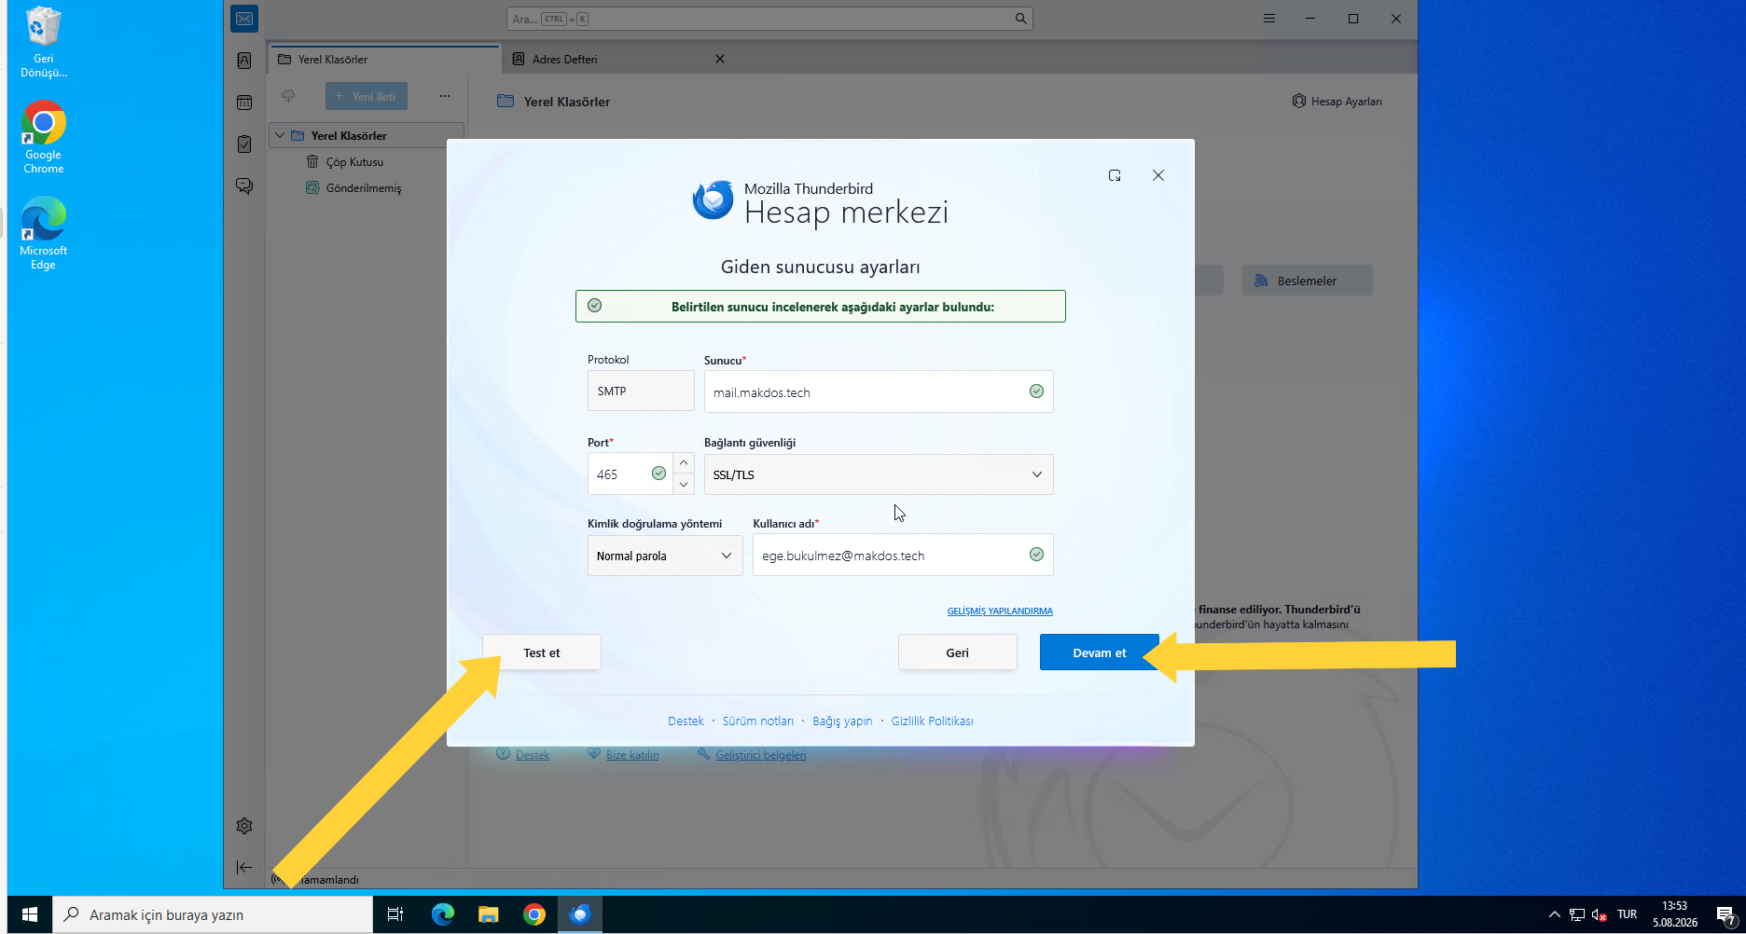Select Çöp Kutusu folder

click(x=354, y=161)
